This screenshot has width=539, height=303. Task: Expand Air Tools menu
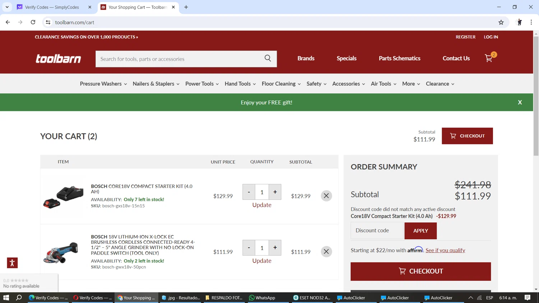pos(384,84)
